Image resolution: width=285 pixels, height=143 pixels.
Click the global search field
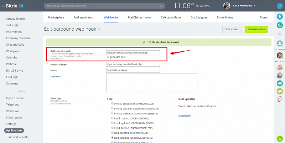[x=104, y=6]
